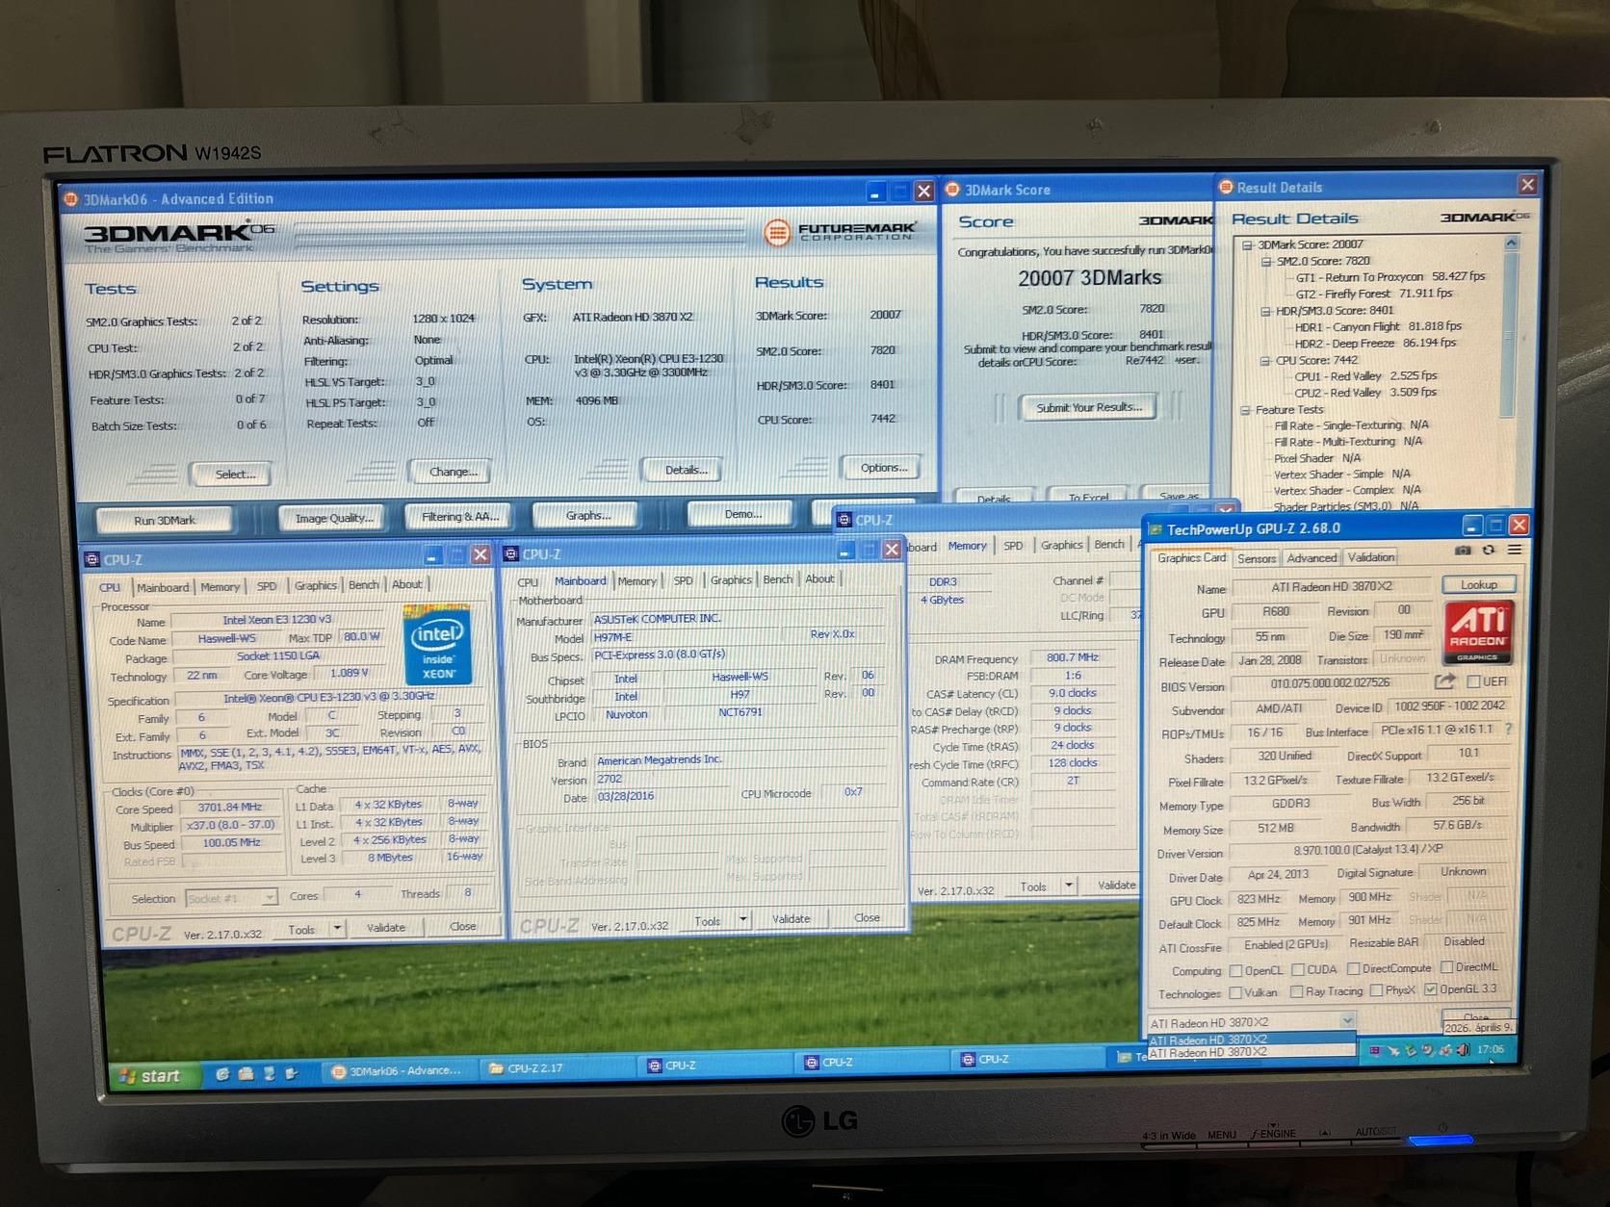Toggle the Vulkan checkbox
The image size is (1610, 1207).
[1236, 992]
